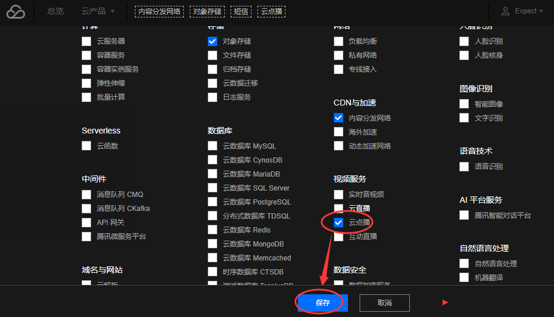This screenshot has height=317, width=554.
Task: Open the 总览 menu item
Action: 55,11
